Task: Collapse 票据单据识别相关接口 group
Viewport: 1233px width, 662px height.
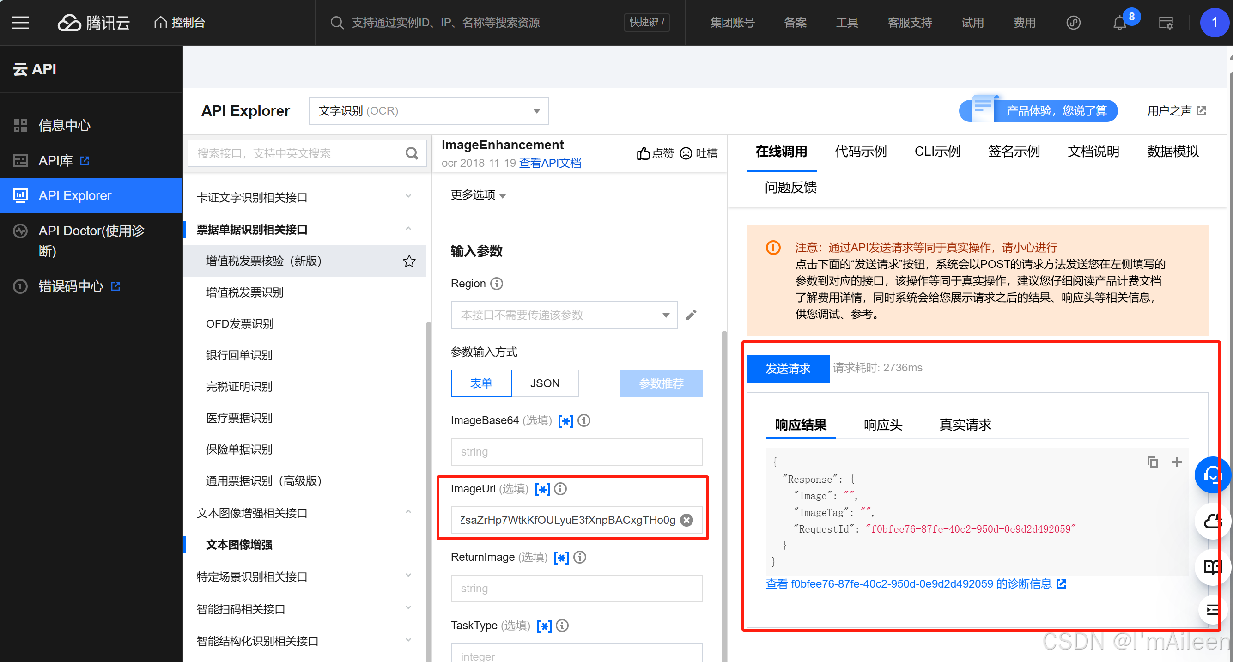Action: pos(304,229)
